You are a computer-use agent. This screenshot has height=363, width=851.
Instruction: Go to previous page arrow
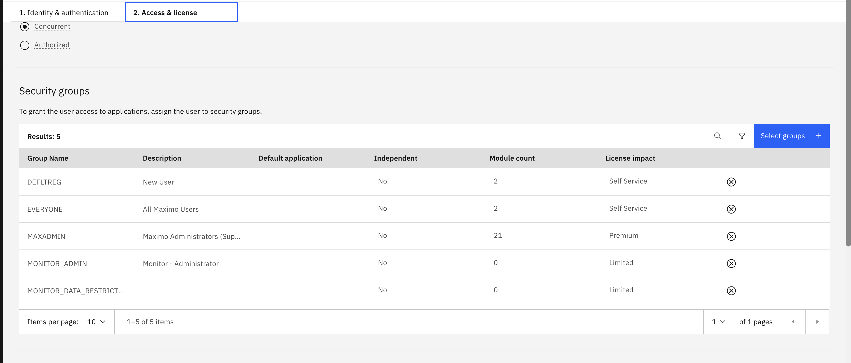[793, 322]
